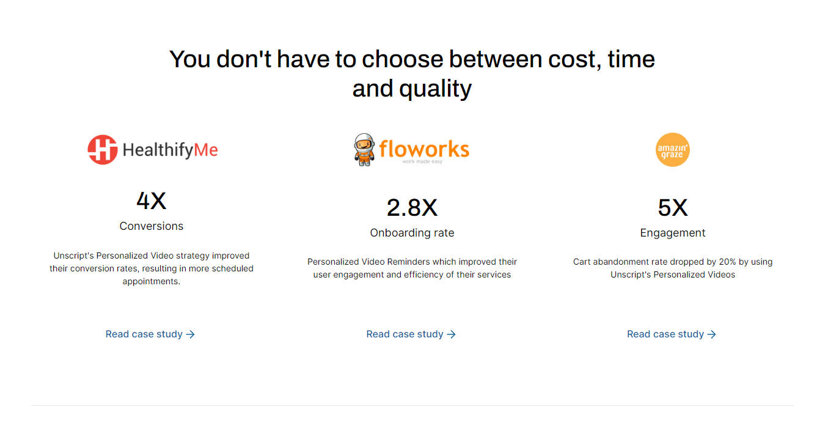Screen dimensions: 817x445
Task: Click the Personalized Video Reminders description text
Action: click(412, 268)
